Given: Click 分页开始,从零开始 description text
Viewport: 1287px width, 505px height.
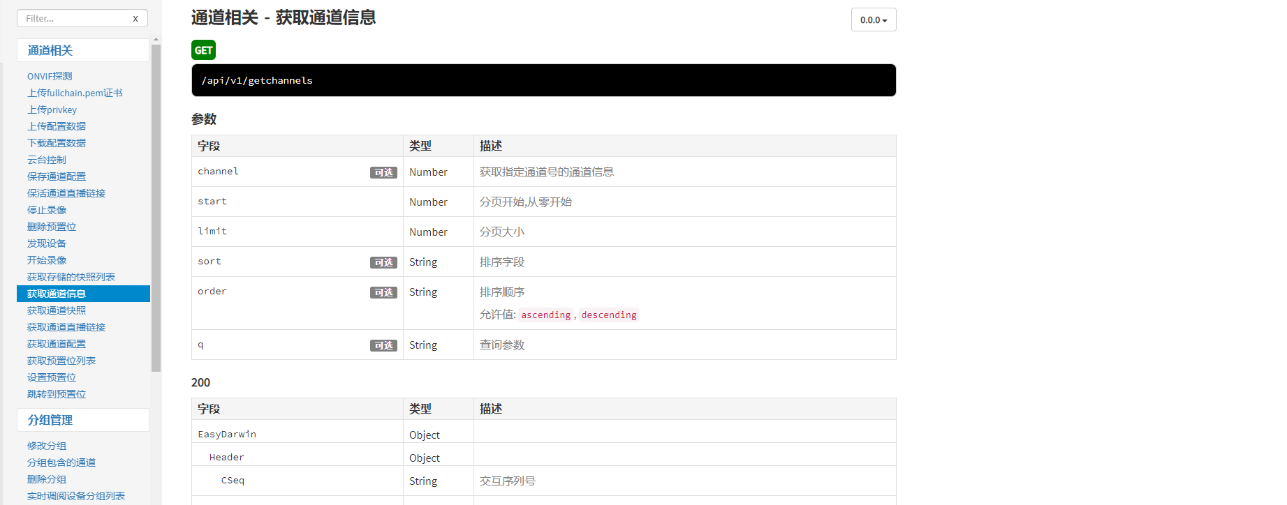Looking at the screenshot, I should point(526,202).
